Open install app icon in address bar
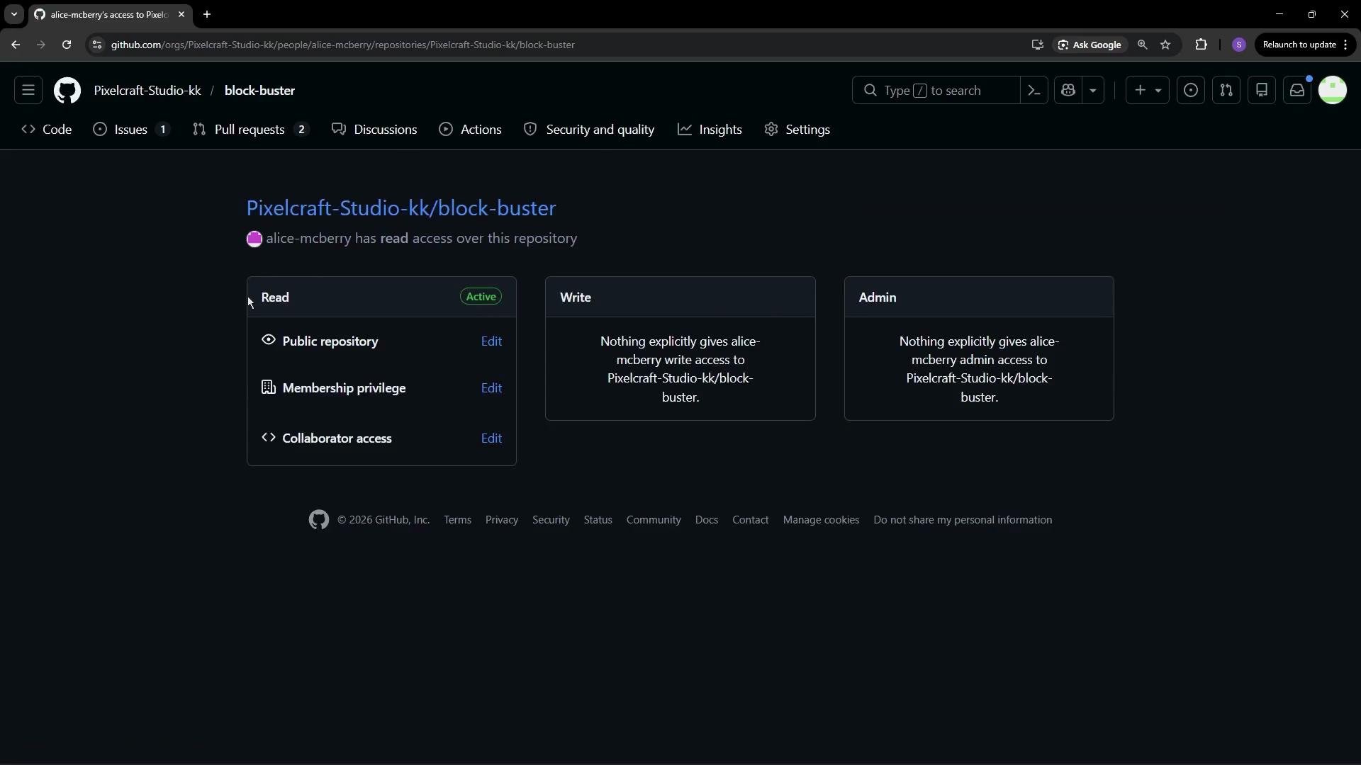1361x765 pixels. coord(1037,45)
